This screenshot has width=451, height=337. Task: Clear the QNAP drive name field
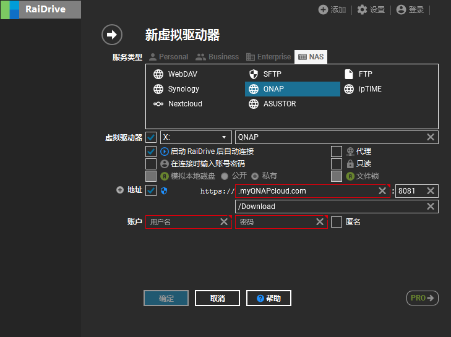click(431, 137)
